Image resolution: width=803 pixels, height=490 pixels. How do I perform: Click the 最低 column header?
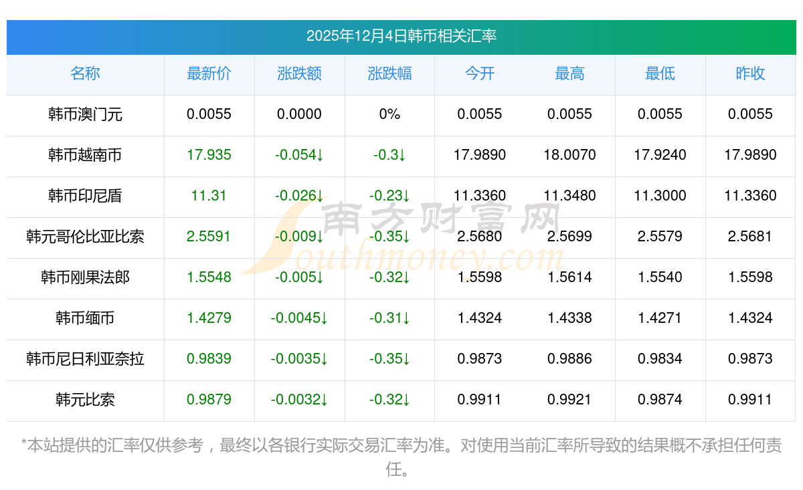coord(660,74)
